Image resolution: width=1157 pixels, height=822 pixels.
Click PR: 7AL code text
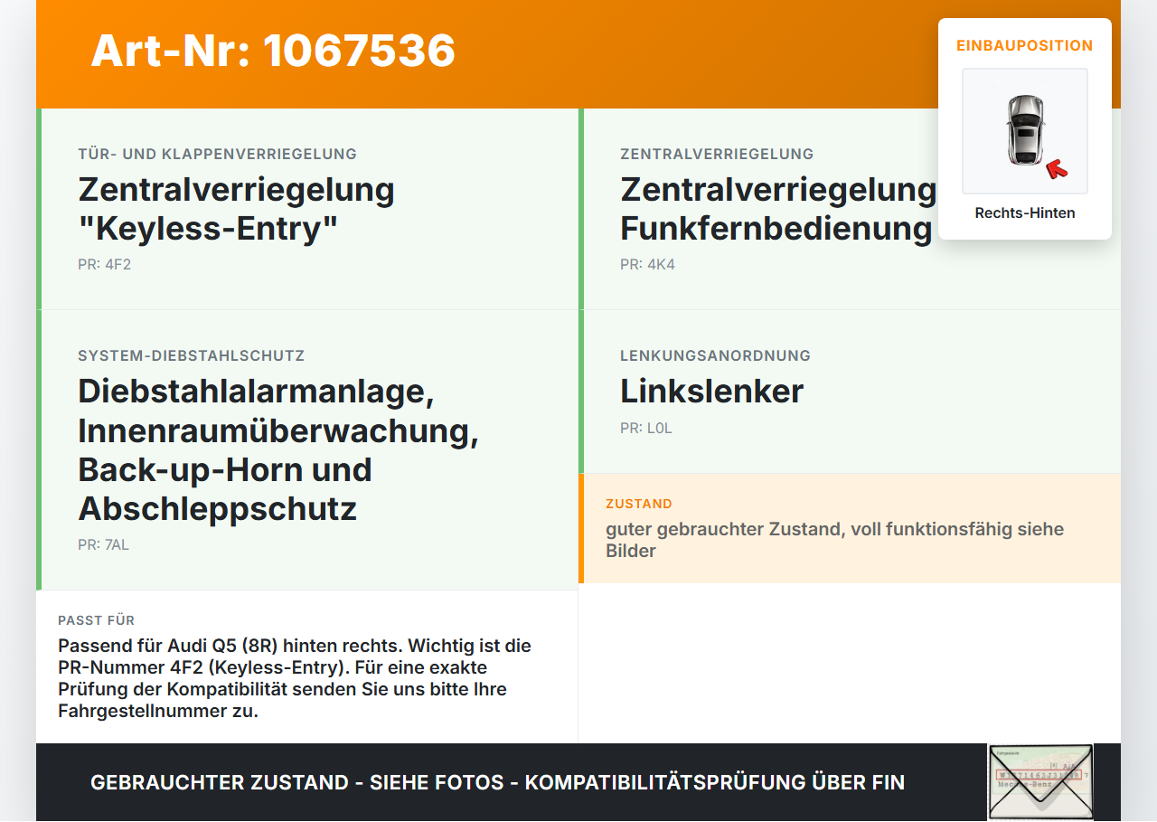(x=104, y=545)
